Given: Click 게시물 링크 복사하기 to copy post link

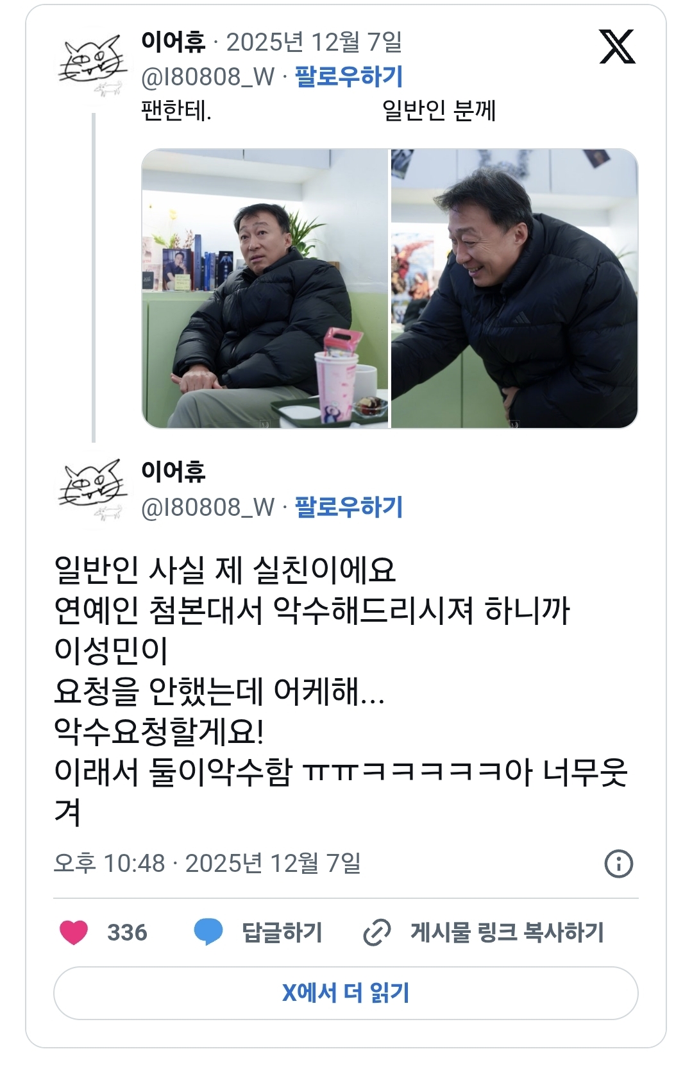Looking at the screenshot, I should [x=507, y=932].
